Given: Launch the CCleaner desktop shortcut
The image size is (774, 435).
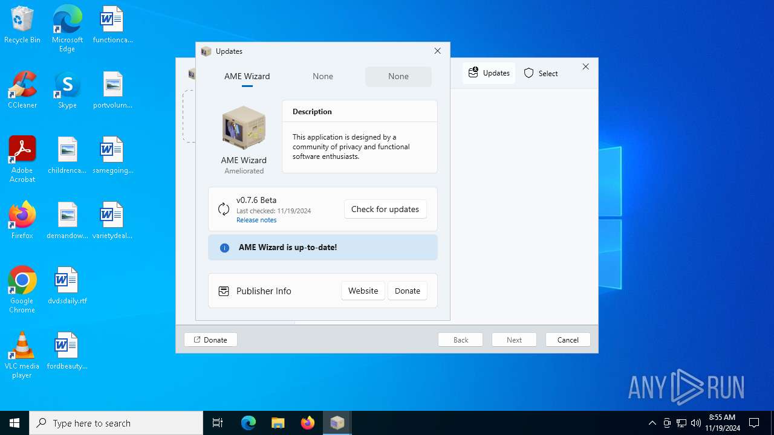Looking at the screenshot, I should [x=22, y=89].
